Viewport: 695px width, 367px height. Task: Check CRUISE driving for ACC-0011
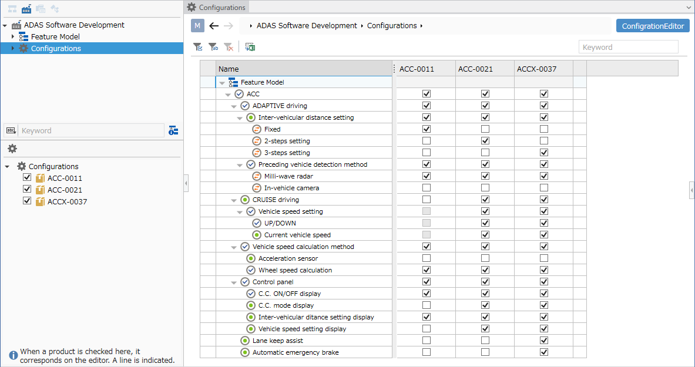point(427,200)
